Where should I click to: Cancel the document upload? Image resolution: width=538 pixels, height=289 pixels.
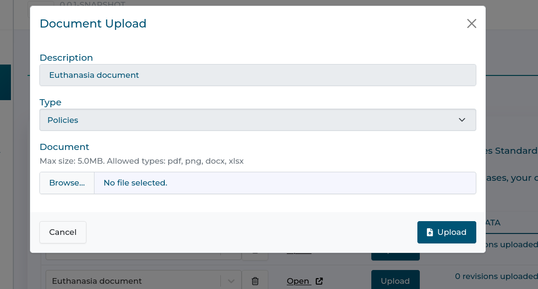click(x=63, y=232)
